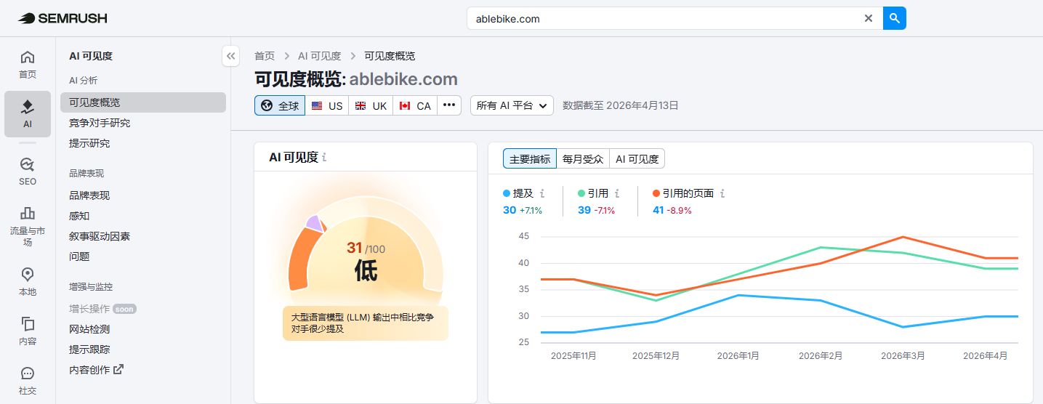Clear the search field with the X icon
This screenshot has height=404, width=1043.
(x=868, y=19)
